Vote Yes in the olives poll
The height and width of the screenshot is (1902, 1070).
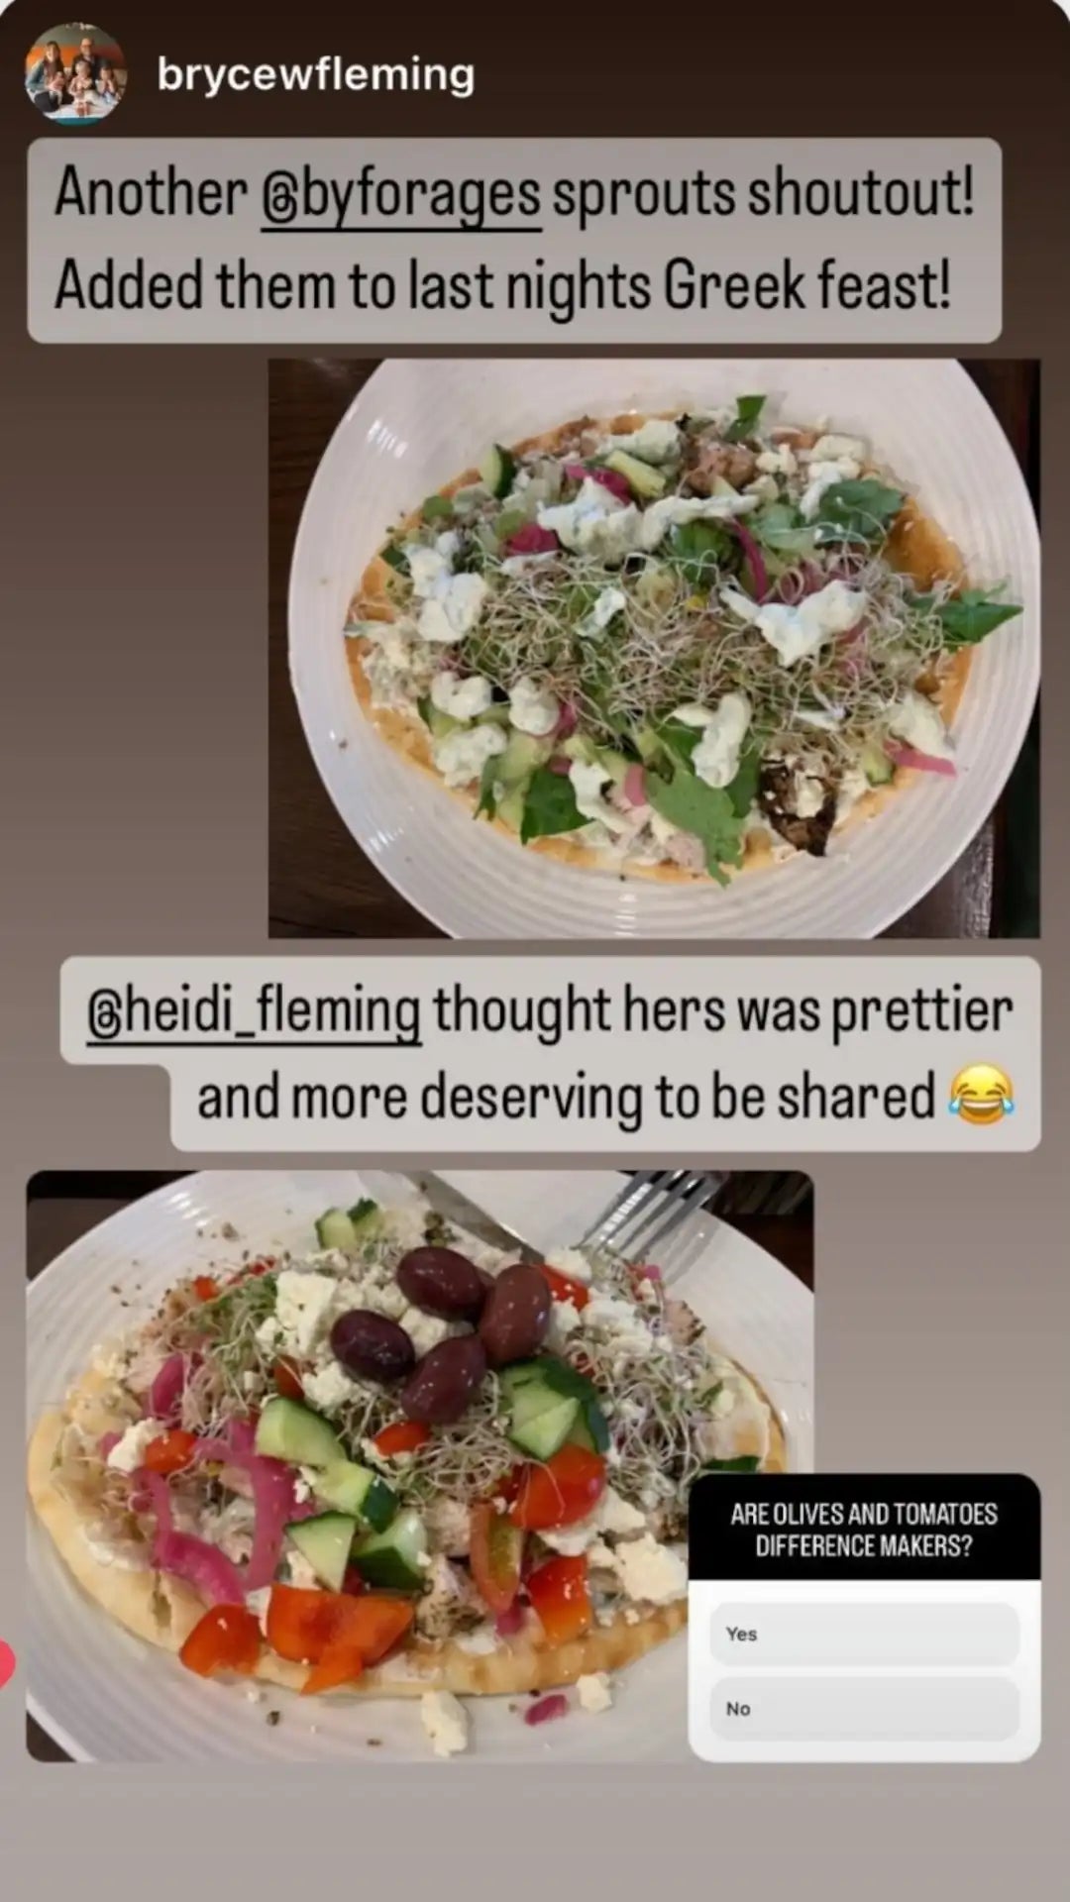click(x=864, y=1634)
